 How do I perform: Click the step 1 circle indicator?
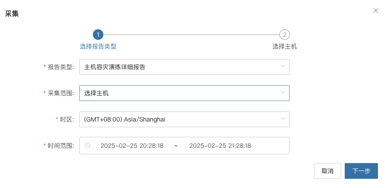(98, 35)
